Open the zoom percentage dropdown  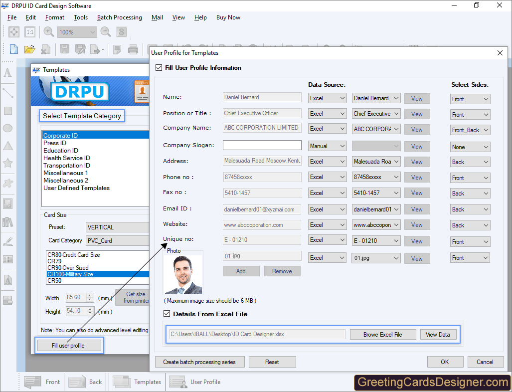point(93,32)
